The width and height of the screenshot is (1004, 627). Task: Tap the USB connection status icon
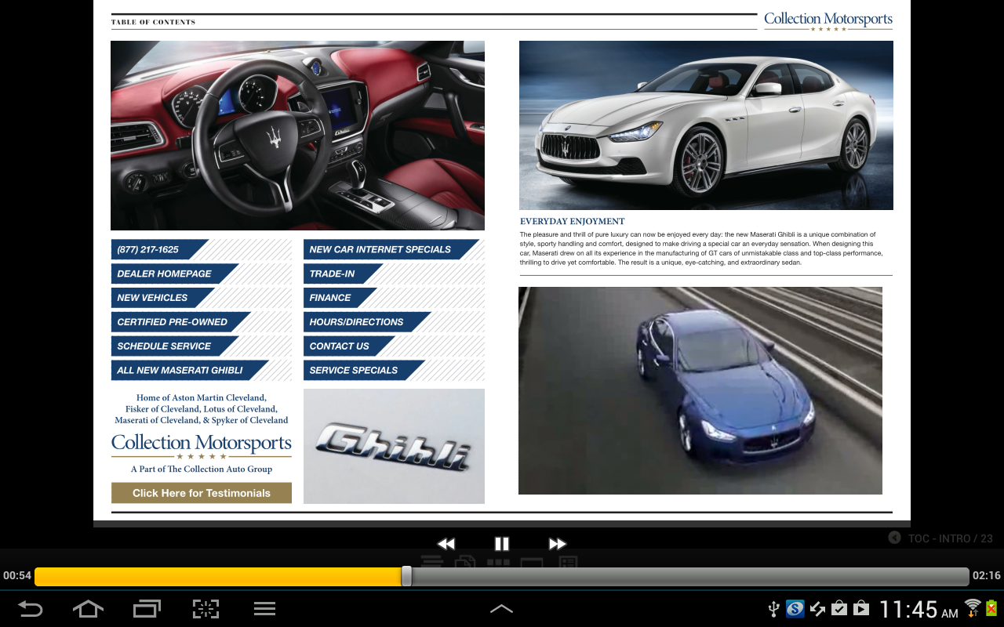point(773,608)
